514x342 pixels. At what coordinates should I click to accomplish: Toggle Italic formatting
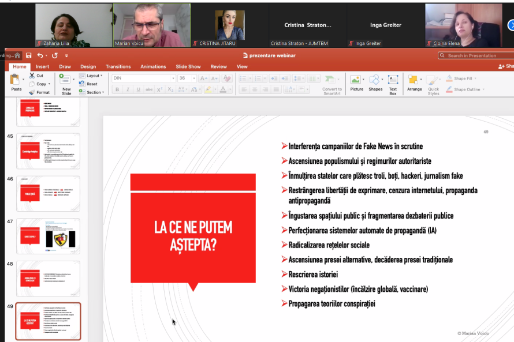pos(128,89)
